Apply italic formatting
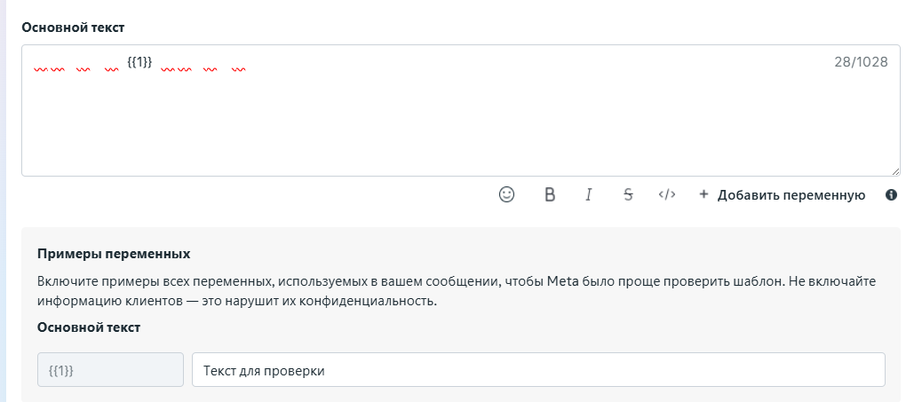Screen dimensions: 906x402 tap(588, 194)
